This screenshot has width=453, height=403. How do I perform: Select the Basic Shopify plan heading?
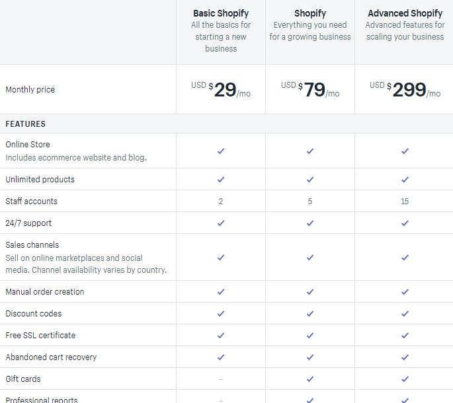[x=221, y=13]
